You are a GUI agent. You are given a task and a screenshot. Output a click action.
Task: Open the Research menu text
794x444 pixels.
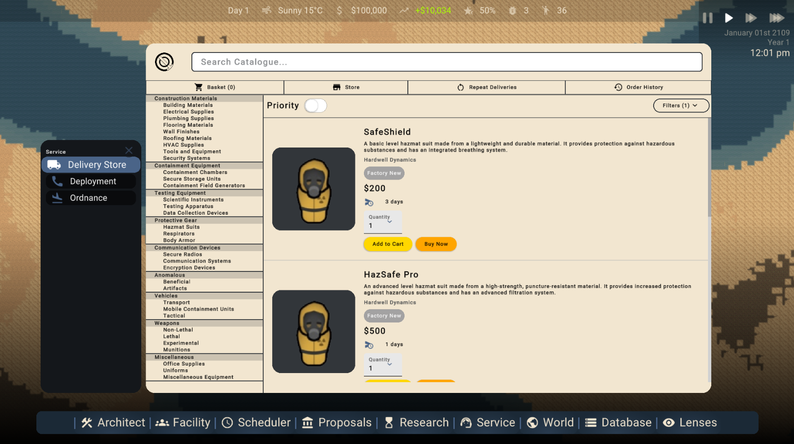(x=424, y=423)
